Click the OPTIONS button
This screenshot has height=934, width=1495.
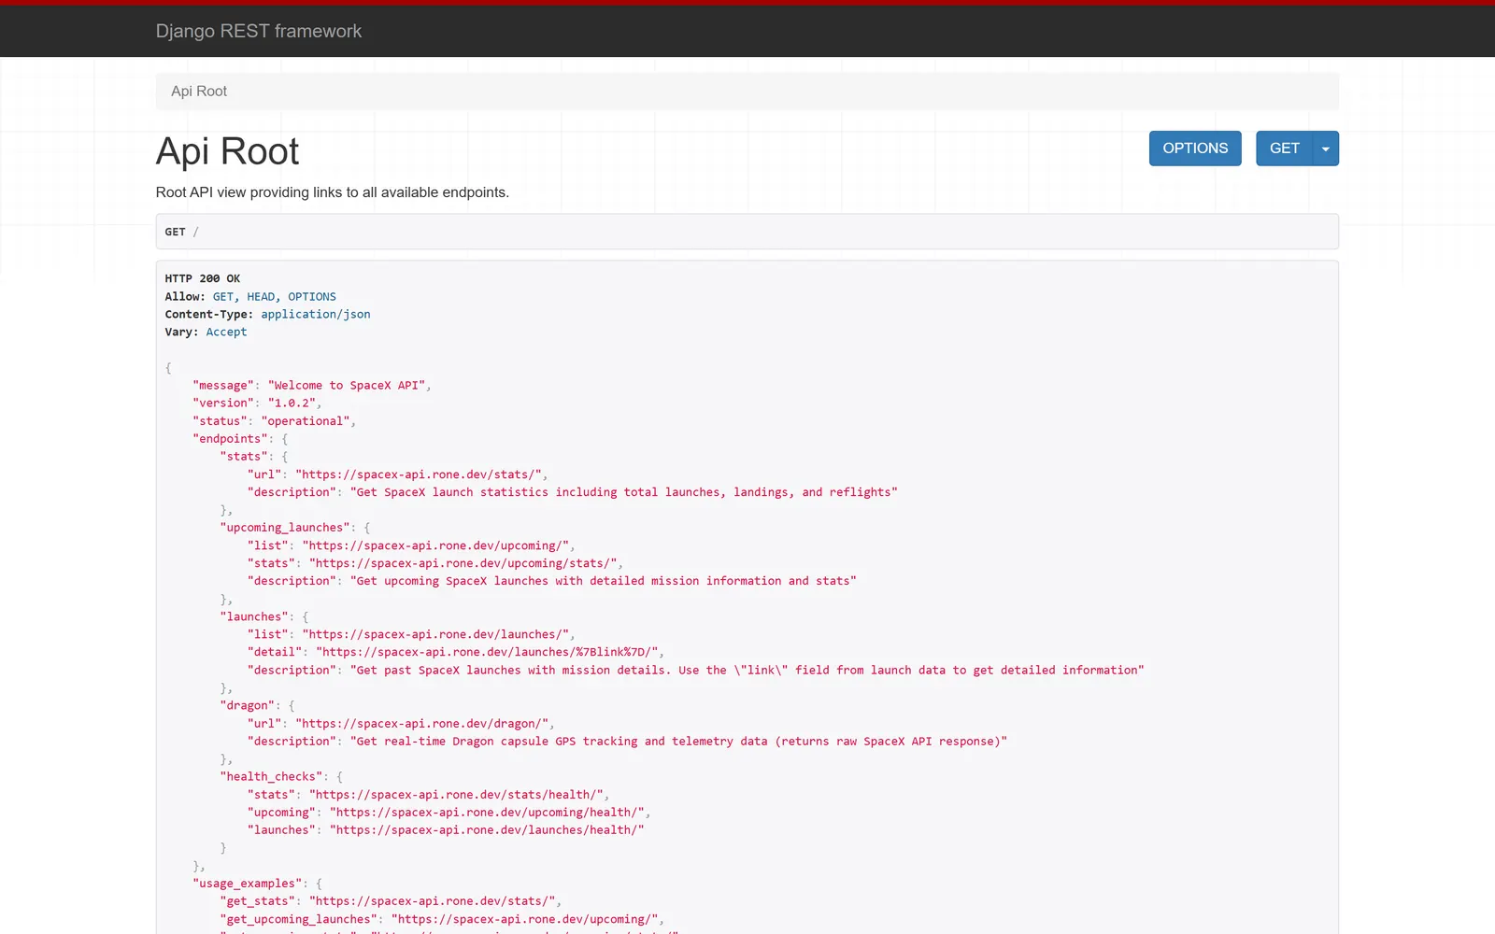(x=1195, y=149)
